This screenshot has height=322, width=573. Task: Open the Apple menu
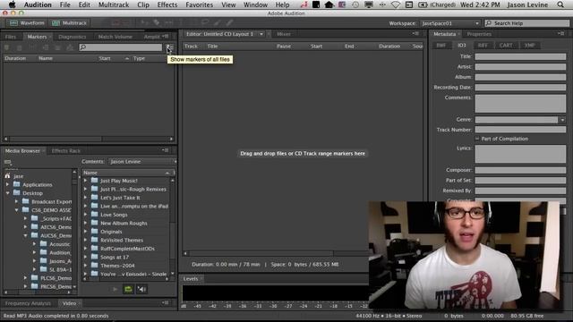tap(12, 4)
